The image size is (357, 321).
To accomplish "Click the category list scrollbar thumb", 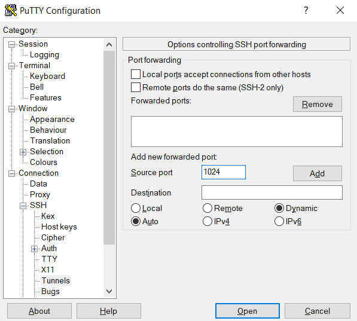I will point(109,148).
